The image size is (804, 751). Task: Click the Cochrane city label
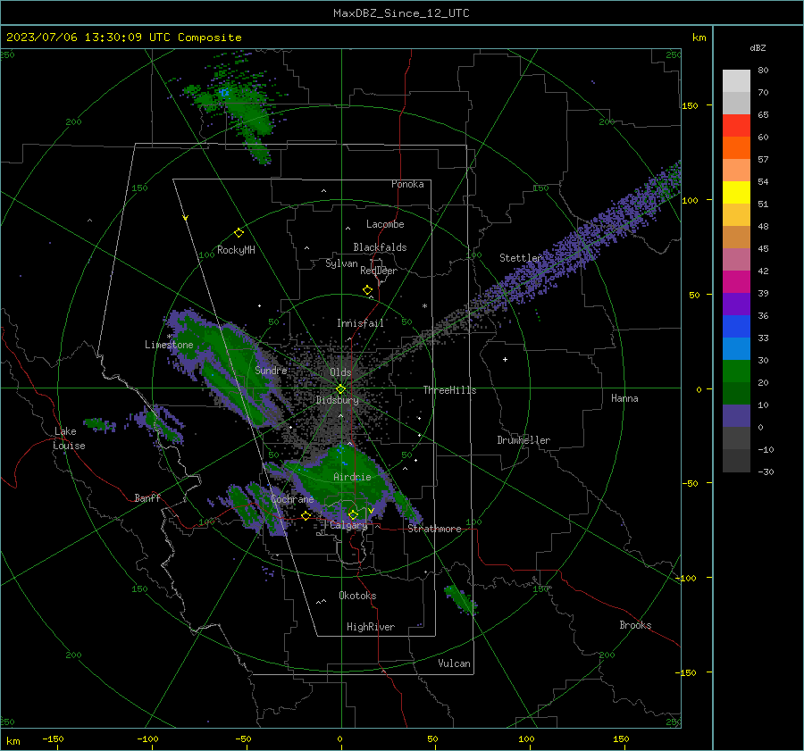pos(292,499)
